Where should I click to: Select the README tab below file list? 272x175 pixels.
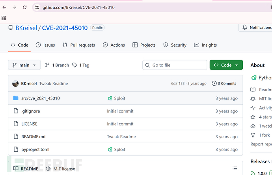tap(26, 169)
